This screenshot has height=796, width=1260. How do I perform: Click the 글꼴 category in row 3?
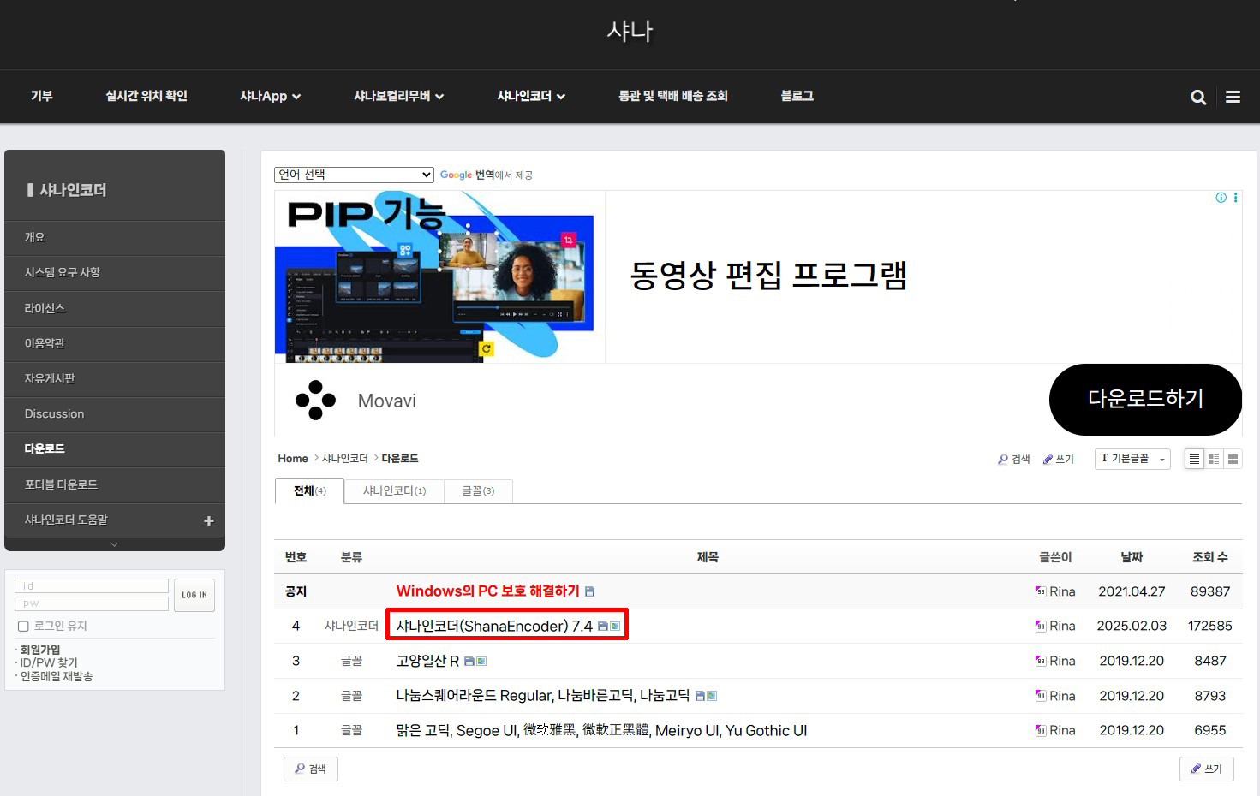click(351, 661)
